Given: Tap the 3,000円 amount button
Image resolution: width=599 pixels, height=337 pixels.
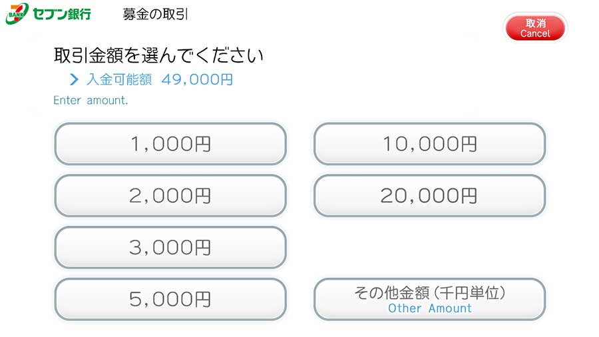Looking at the screenshot, I should 170,248.
